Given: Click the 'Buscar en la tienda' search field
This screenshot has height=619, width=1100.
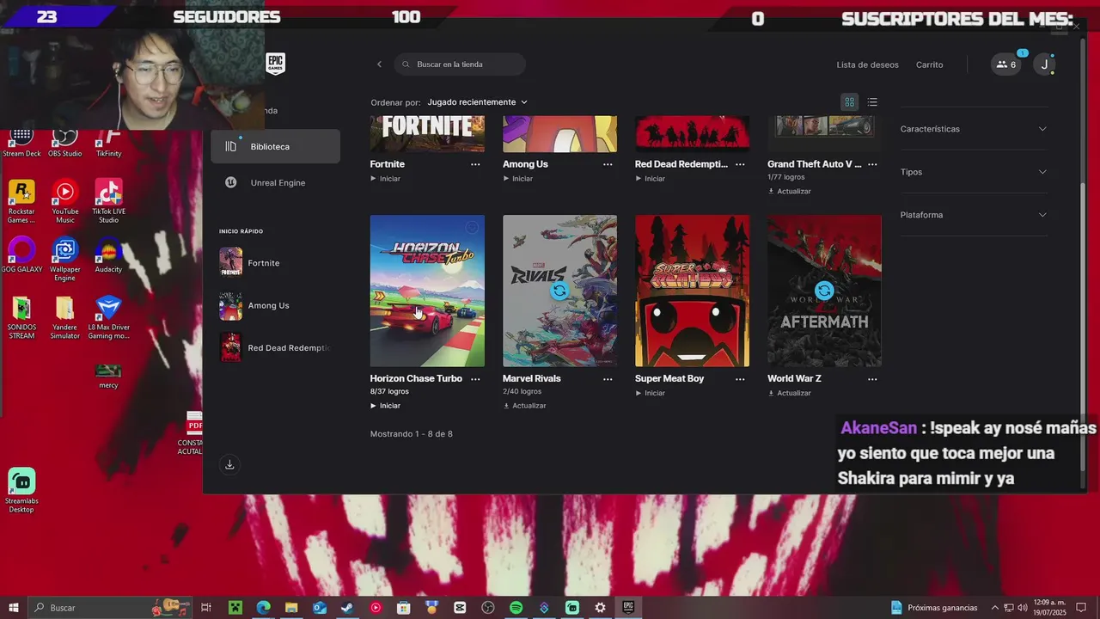Looking at the screenshot, I should coord(460,64).
